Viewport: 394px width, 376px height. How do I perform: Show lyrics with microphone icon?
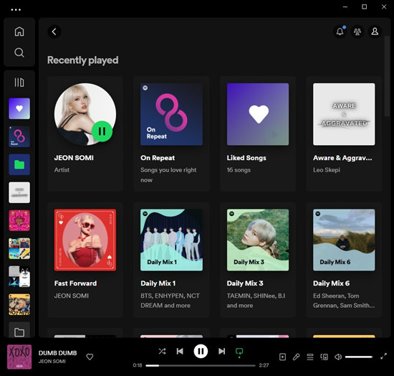(x=297, y=357)
